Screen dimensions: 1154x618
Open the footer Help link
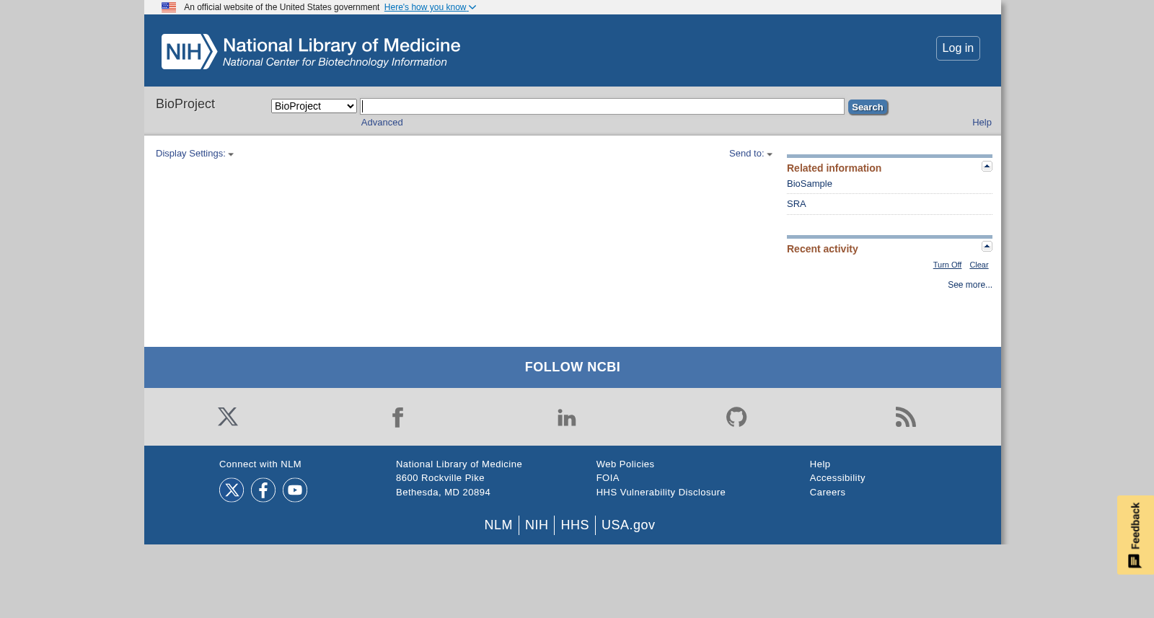click(820, 464)
